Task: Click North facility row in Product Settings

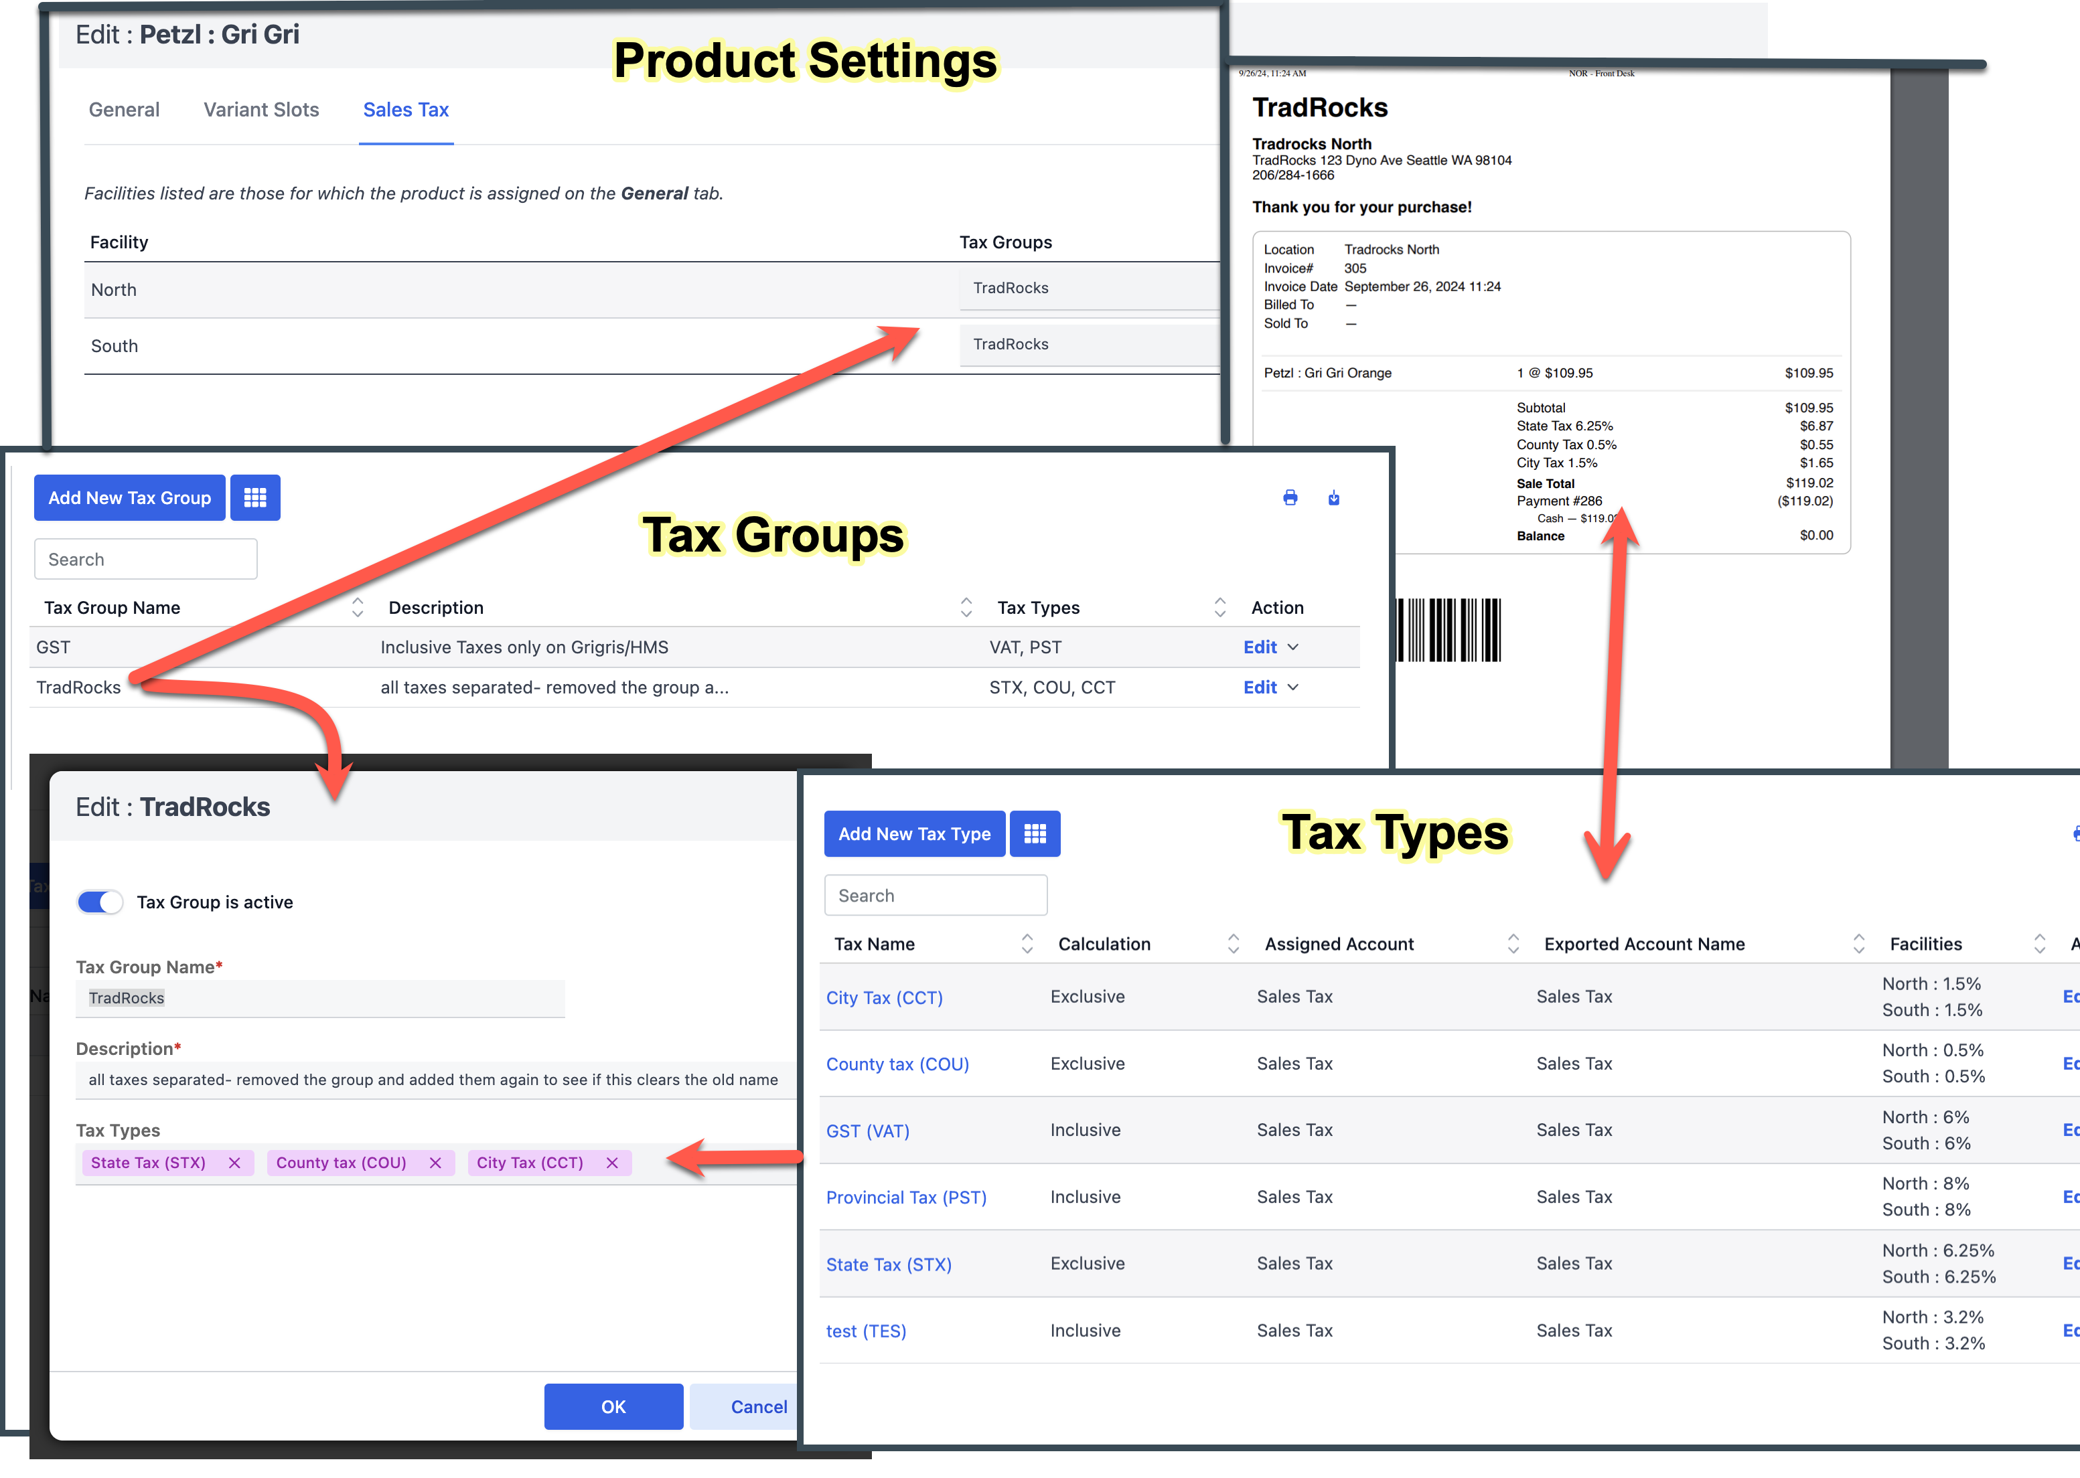Action: [x=652, y=289]
